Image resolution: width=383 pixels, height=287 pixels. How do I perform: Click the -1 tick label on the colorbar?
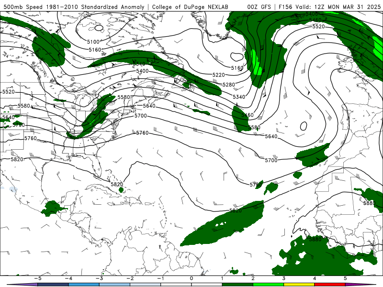pyautogui.click(x=160, y=278)
